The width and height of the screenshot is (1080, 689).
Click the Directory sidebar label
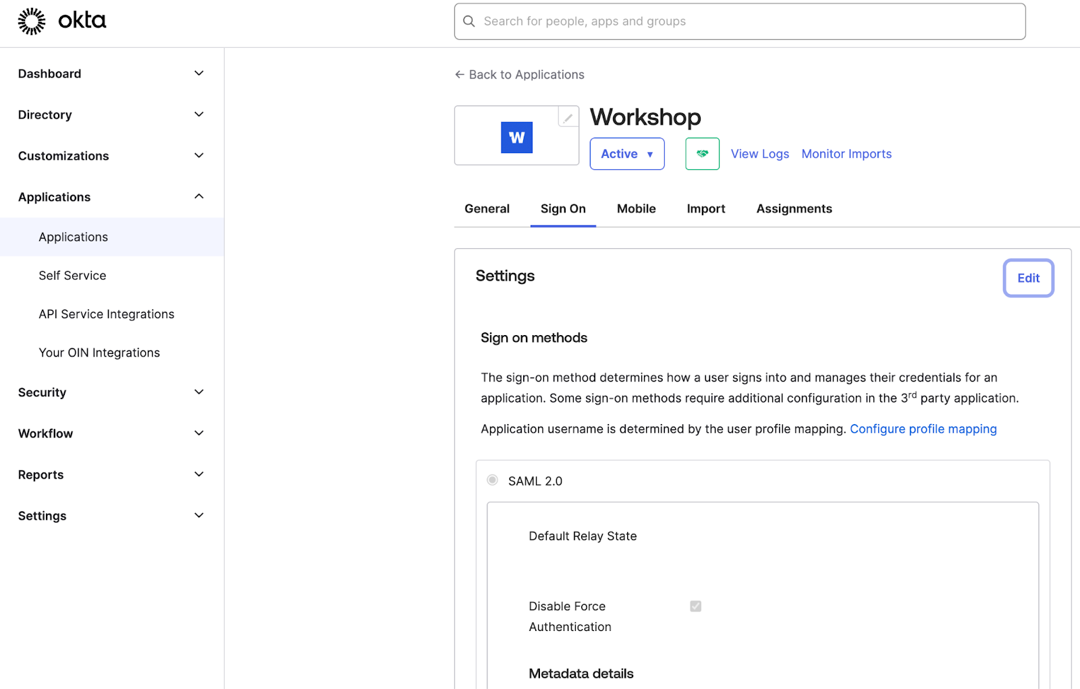[x=45, y=115]
